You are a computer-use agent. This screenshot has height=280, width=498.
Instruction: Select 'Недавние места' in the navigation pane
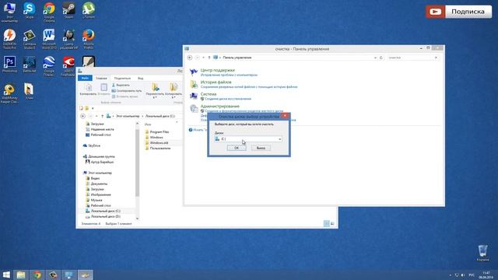click(100, 130)
